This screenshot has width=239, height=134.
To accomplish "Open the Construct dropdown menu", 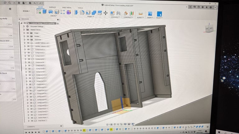I will pyautogui.click(x=128, y=17).
